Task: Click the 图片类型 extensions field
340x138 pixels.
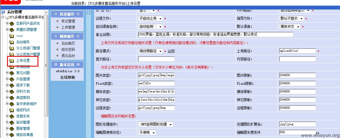Action: click(x=157, y=75)
